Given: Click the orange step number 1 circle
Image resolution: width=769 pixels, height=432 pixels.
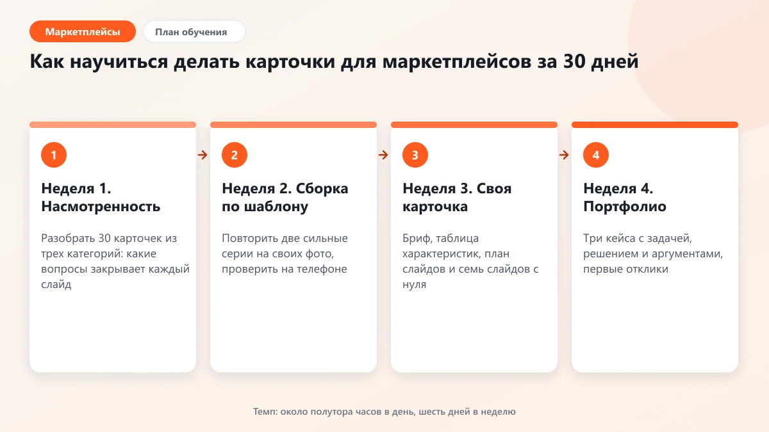Looking at the screenshot, I should (54, 155).
